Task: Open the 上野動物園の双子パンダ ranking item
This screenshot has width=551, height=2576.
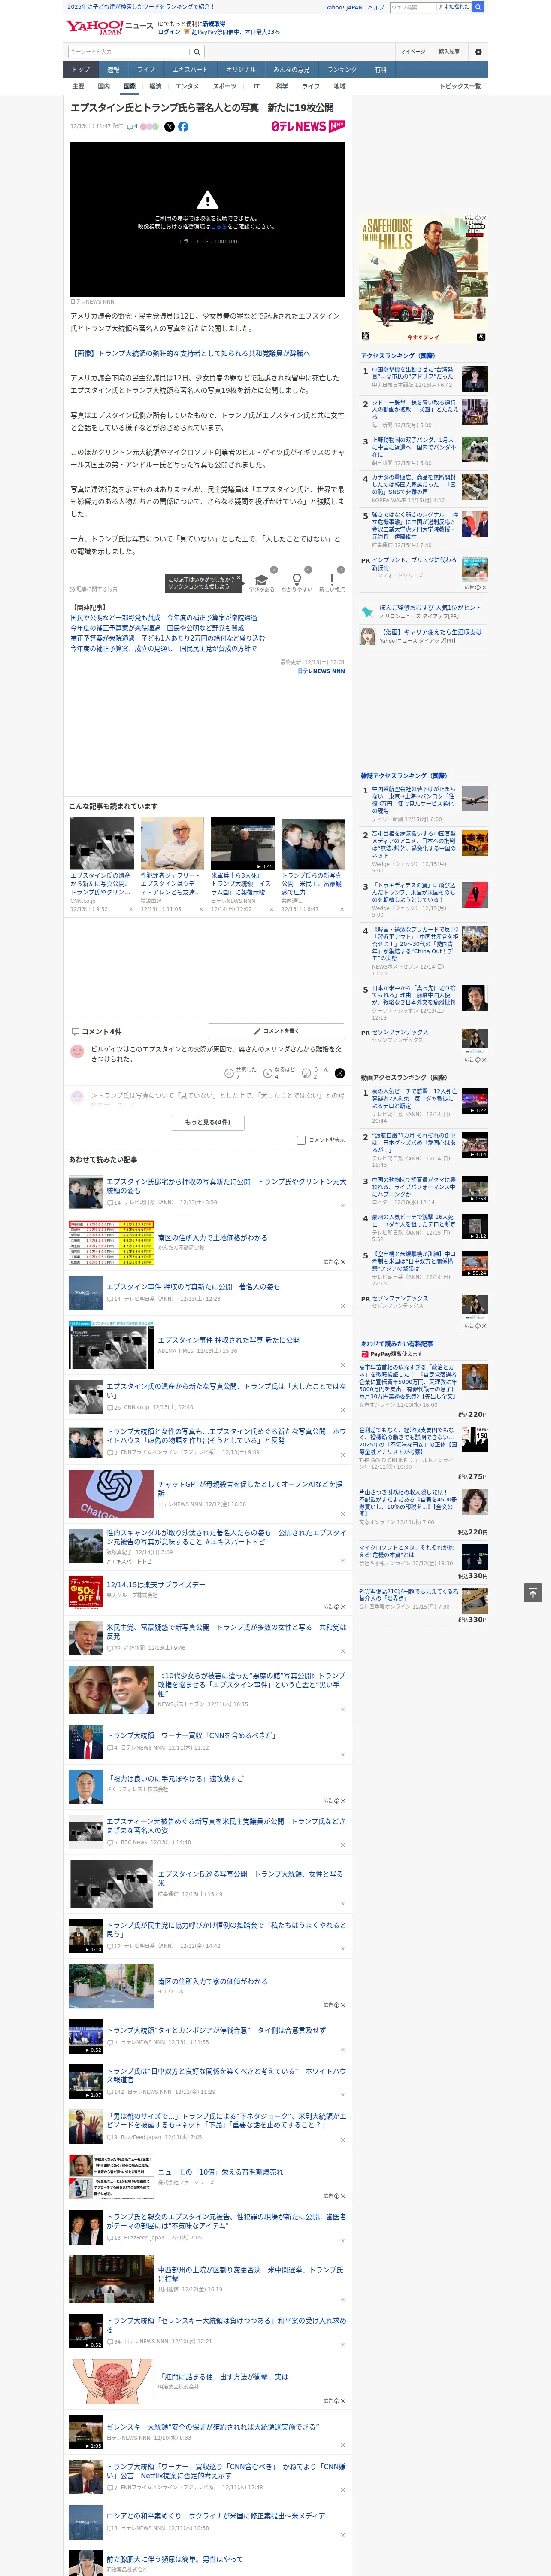Action: click(413, 447)
